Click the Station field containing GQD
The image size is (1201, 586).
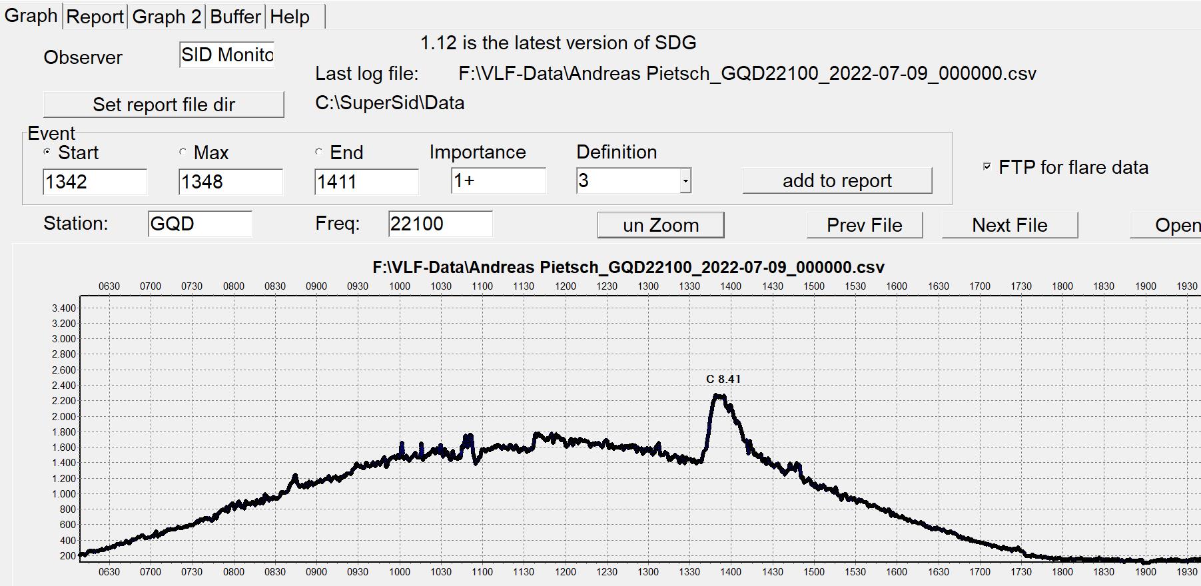tap(200, 224)
